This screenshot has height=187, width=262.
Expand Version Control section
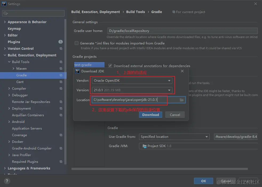click(5, 49)
